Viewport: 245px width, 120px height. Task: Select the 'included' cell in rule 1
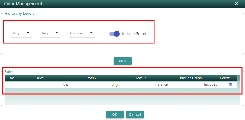pos(194,84)
